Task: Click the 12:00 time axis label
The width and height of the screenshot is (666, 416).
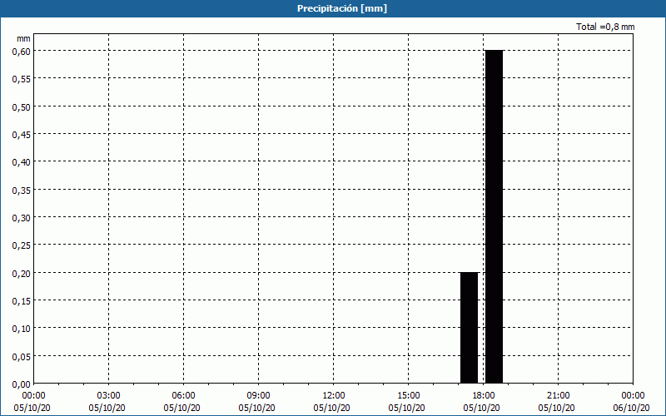Action: [x=334, y=396]
